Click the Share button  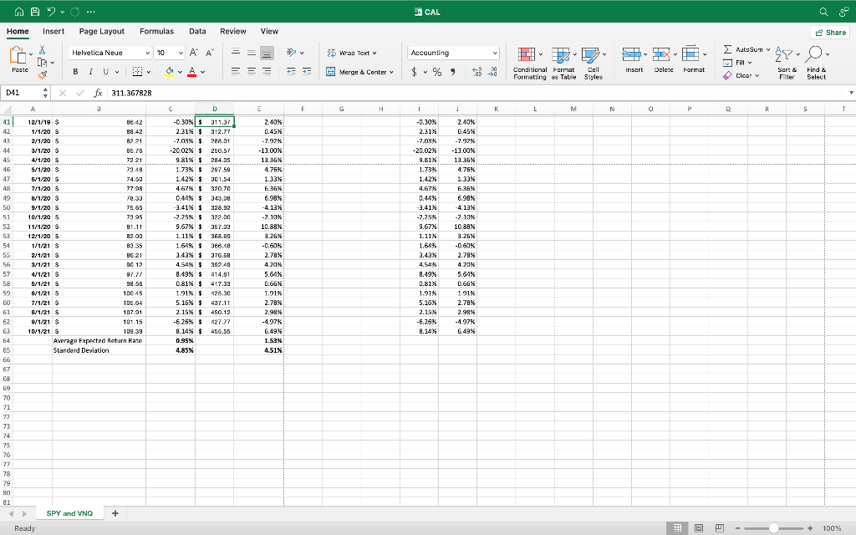(829, 31)
